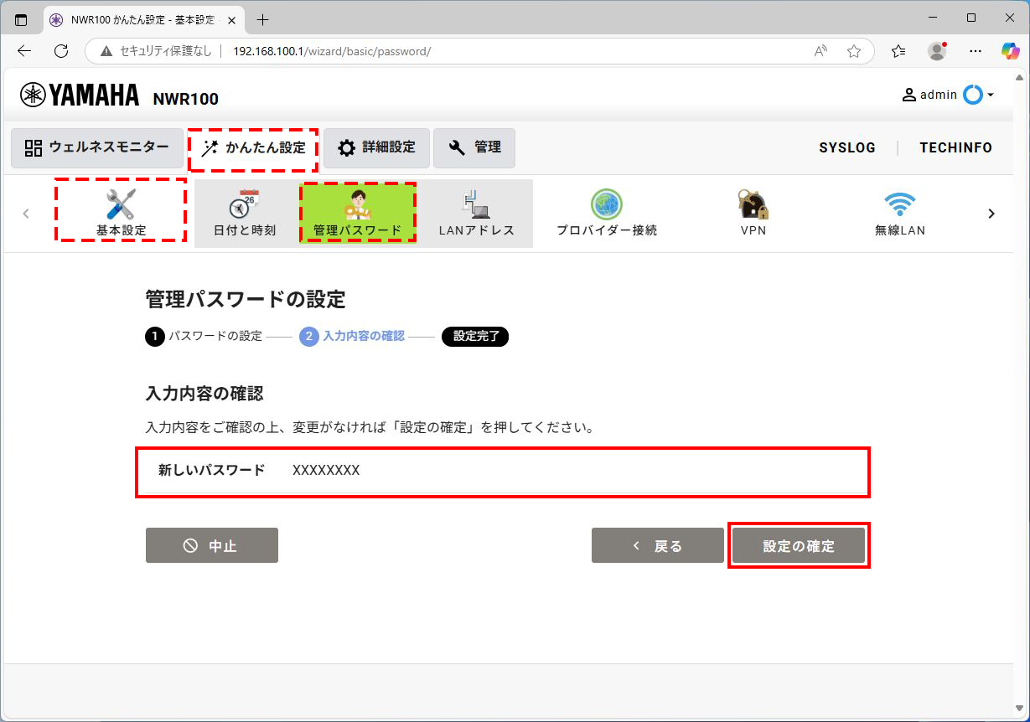Open the LANアドレス settings icon
1030x722 pixels.
[477, 212]
